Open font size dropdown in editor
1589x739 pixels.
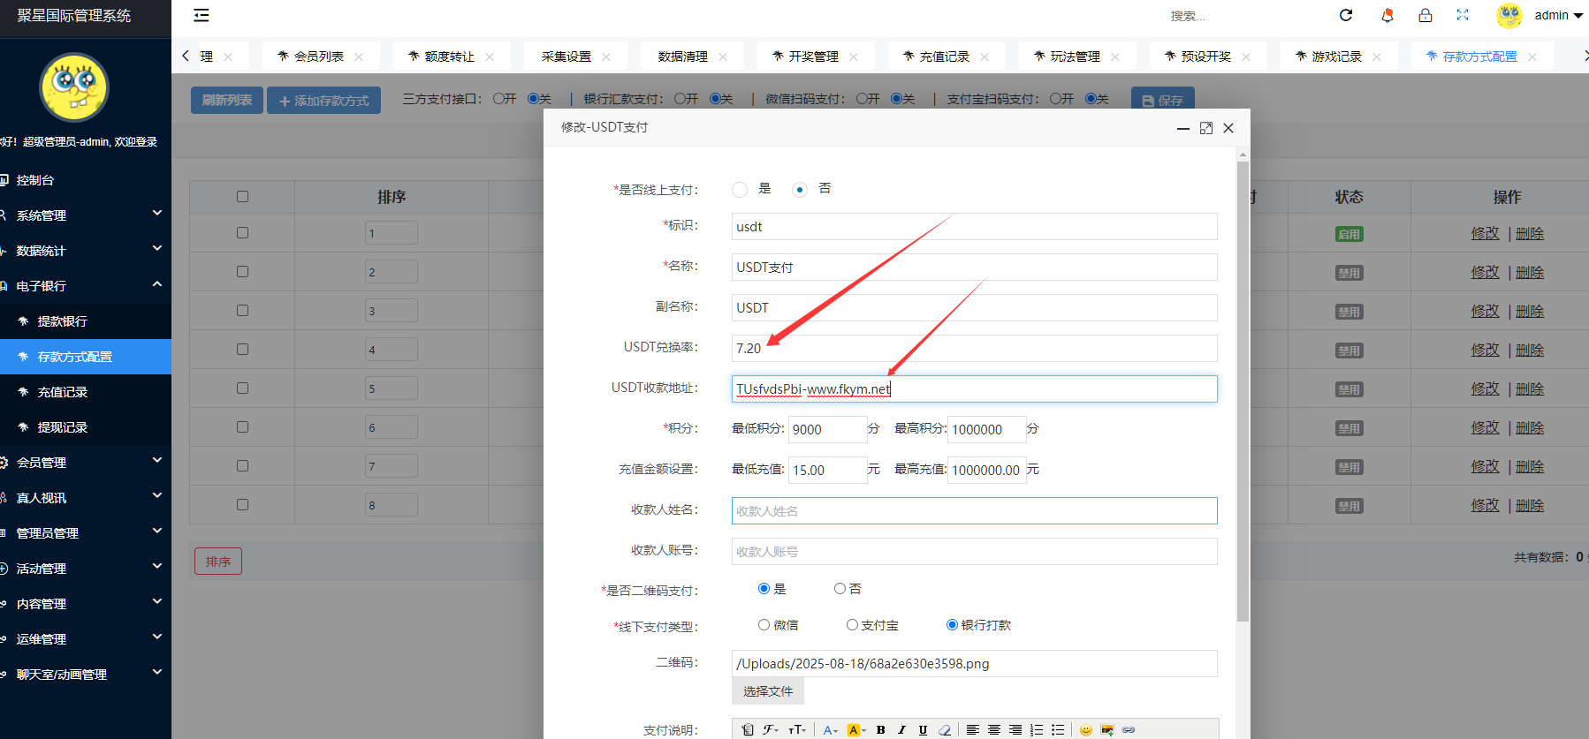pyautogui.click(x=798, y=730)
